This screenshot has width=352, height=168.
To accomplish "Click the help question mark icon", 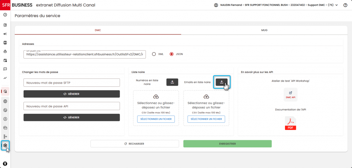I will [x=345, y=5].
